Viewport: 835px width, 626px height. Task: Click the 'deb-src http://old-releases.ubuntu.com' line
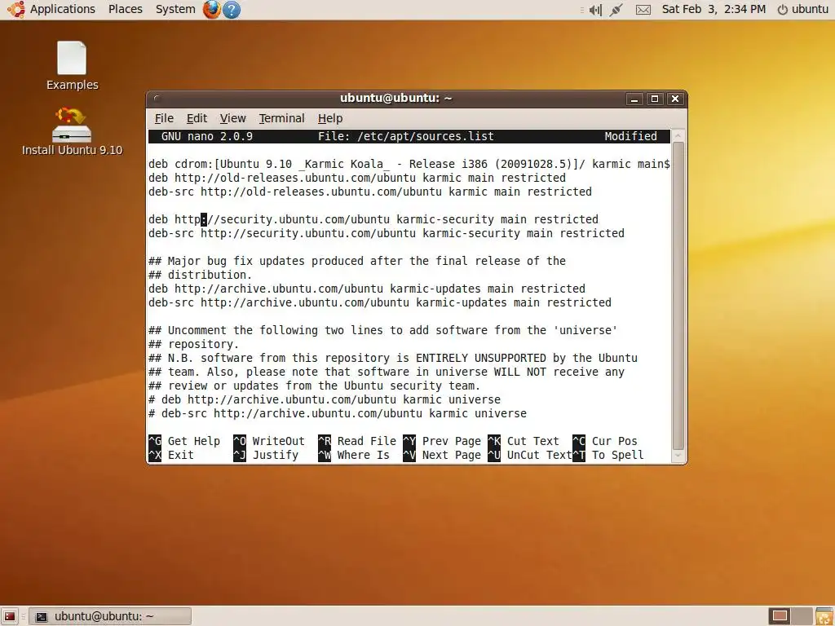pyautogui.click(x=370, y=192)
